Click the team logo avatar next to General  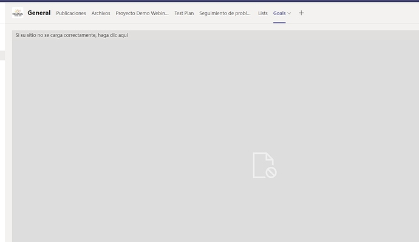click(18, 13)
